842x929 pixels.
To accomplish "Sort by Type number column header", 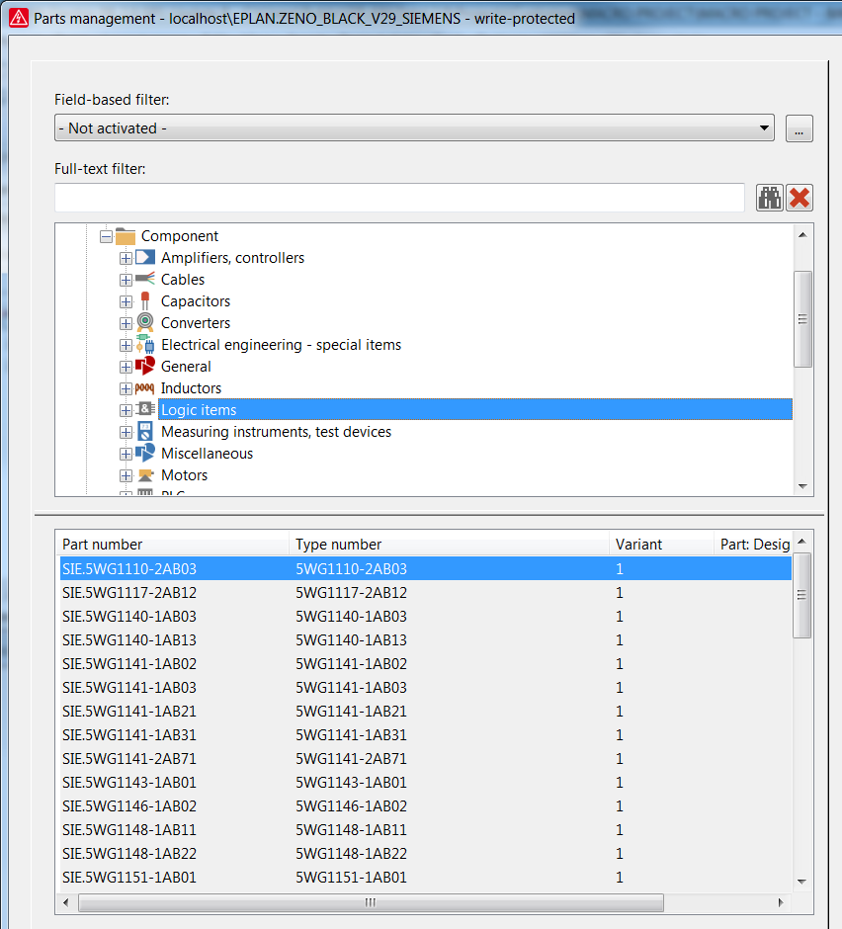I will pos(449,544).
